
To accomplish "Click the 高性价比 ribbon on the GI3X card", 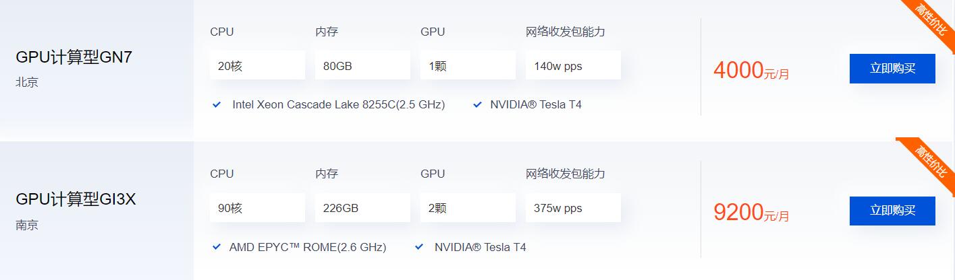I will [x=929, y=160].
